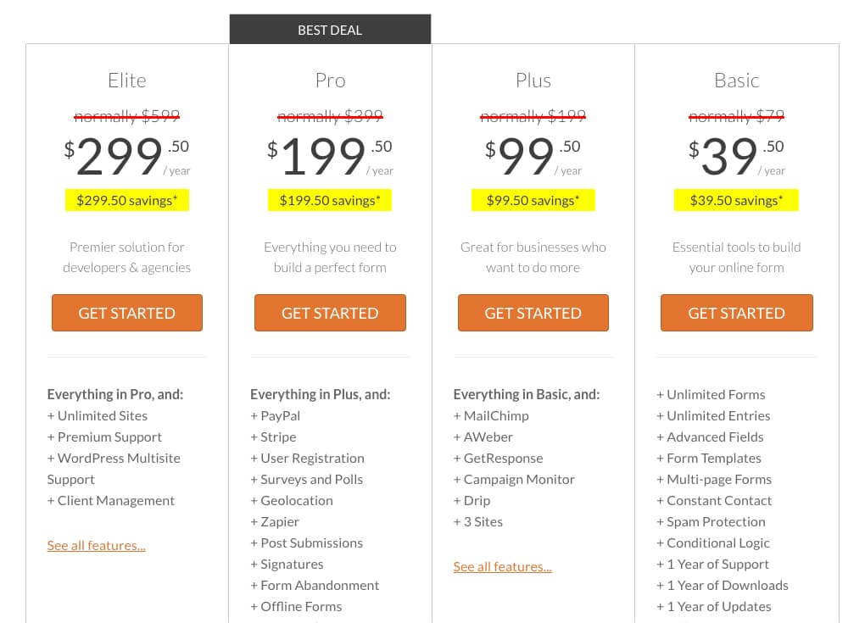Click the Basic plan title

tap(736, 80)
